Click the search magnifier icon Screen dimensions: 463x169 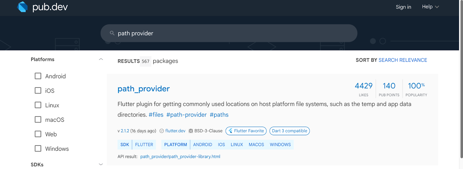[x=112, y=33]
